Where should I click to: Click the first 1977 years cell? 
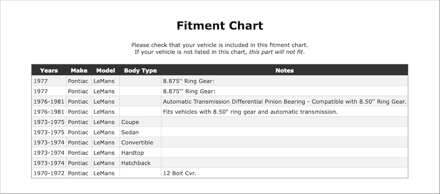pos(49,81)
